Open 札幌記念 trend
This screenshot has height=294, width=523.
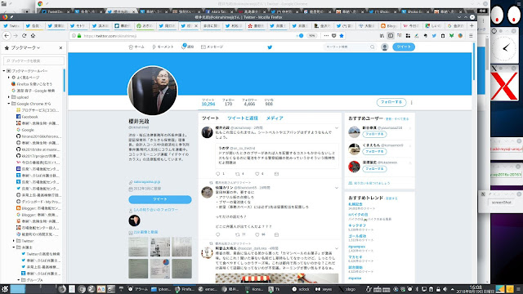click(x=355, y=204)
